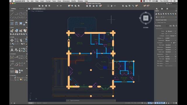Image resolution: width=187 pixels, height=105 pixels.
Task: Click the 2D Wireframe visual style label
Action: [39, 11]
